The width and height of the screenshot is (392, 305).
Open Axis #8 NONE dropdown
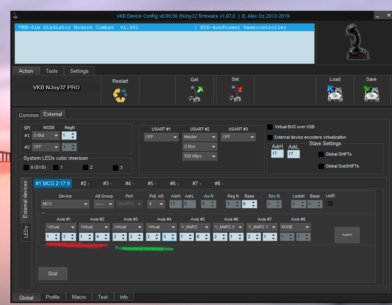[295, 227]
